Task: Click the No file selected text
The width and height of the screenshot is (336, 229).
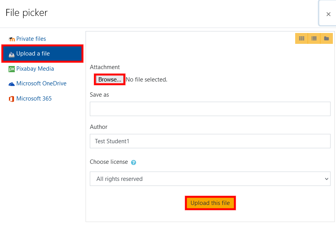Action: point(146,80)
